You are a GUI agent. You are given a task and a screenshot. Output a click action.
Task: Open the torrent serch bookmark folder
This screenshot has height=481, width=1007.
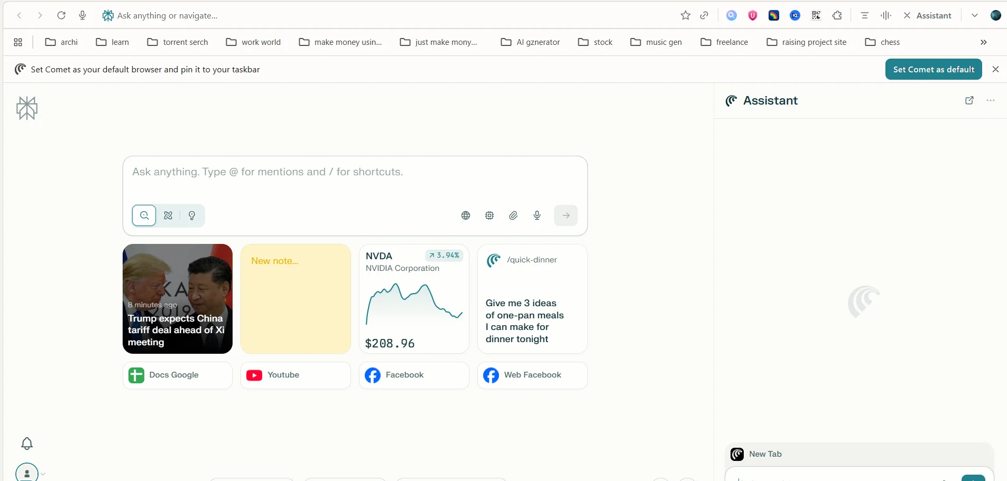[x=178, y=42]
